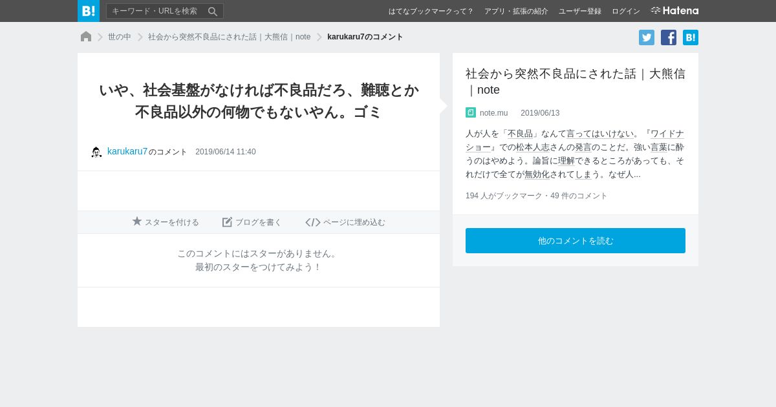Open はてなブックマークって？ link

coord(431,11)
